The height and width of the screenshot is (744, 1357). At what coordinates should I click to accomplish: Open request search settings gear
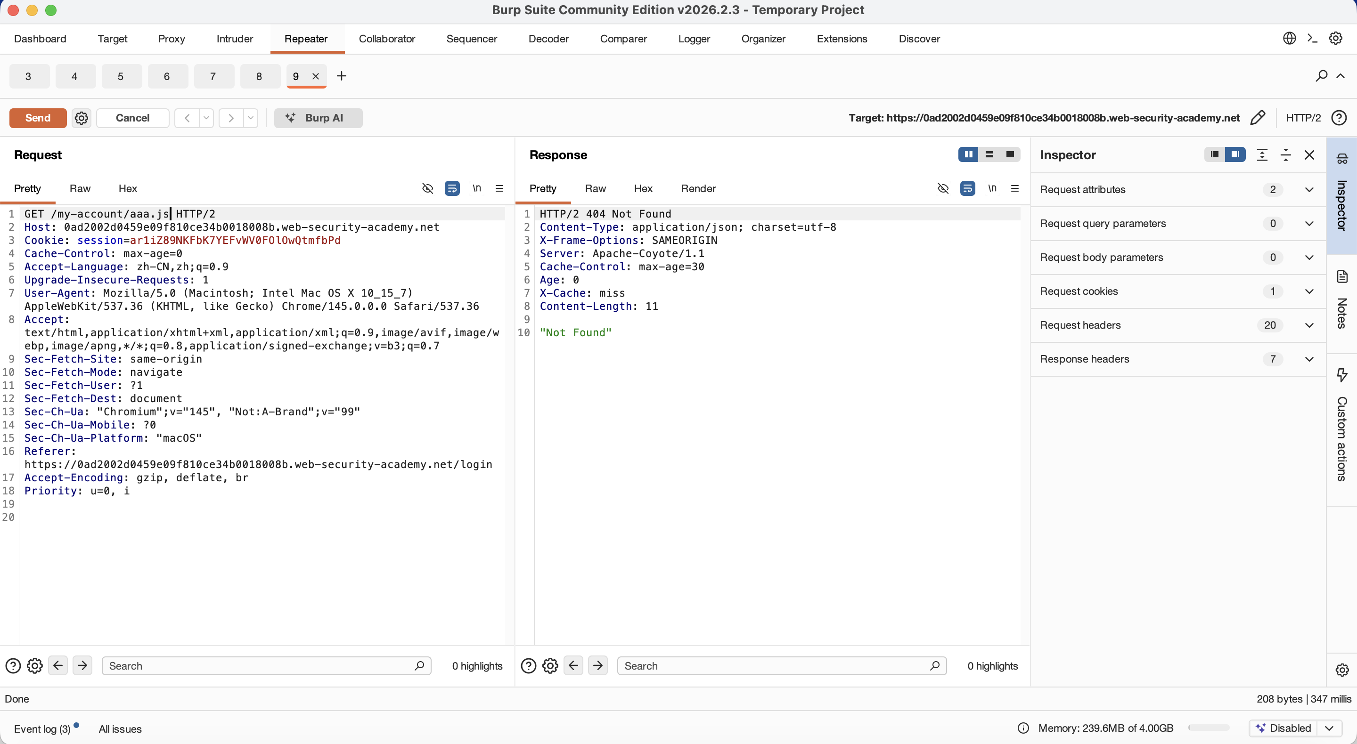35,666
